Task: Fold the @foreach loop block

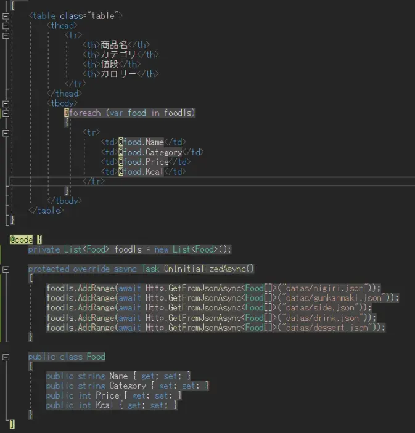Action: click(x=6, y=113)
